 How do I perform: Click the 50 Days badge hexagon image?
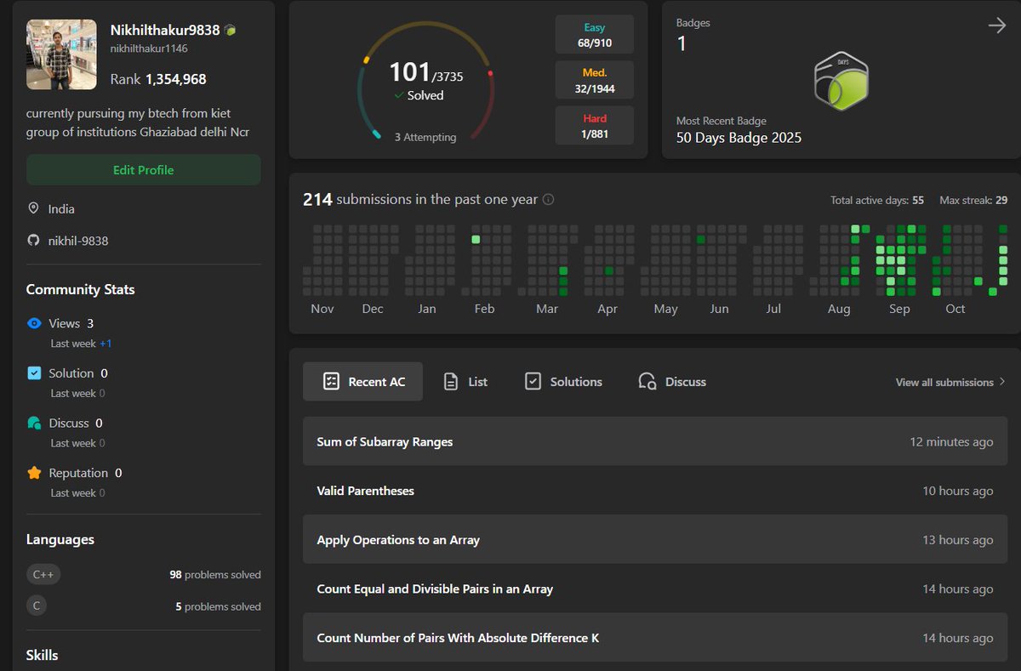(x=841, y=81)
